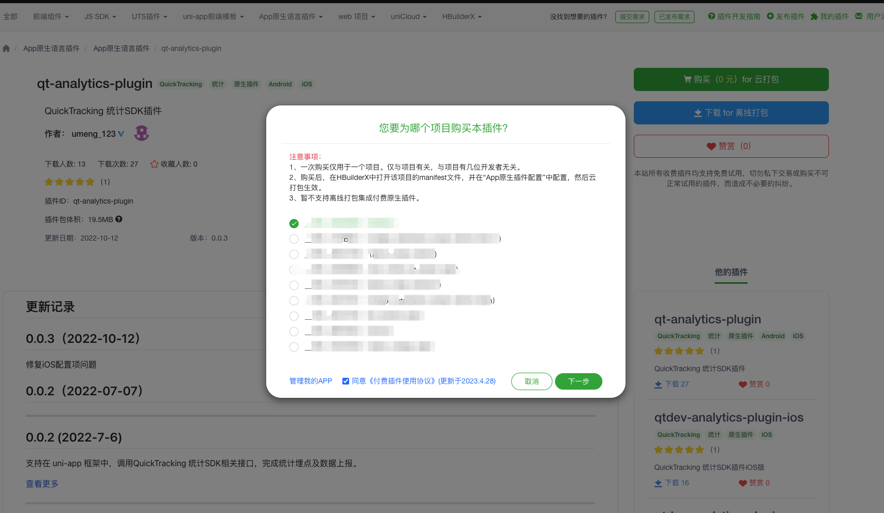Click 购买 (0 元) for 云打包

(x=731, y=80)
